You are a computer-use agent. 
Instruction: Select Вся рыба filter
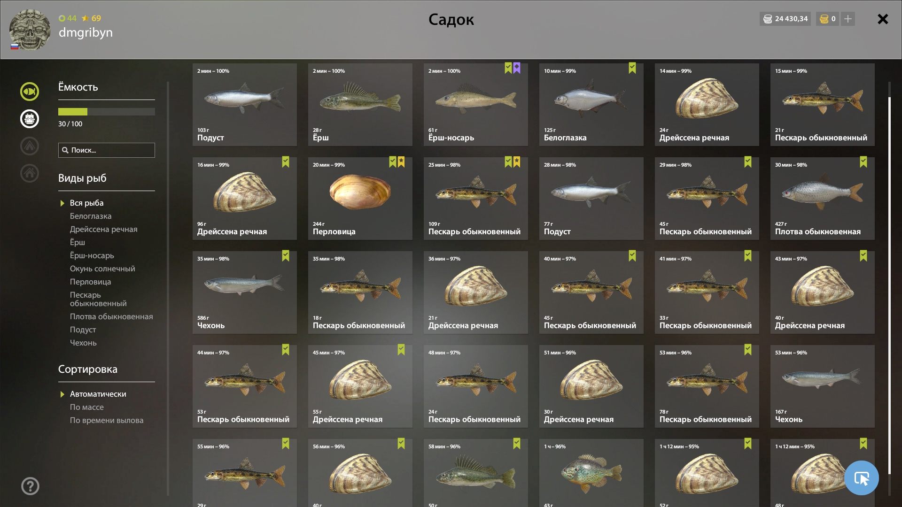point(86,203)
